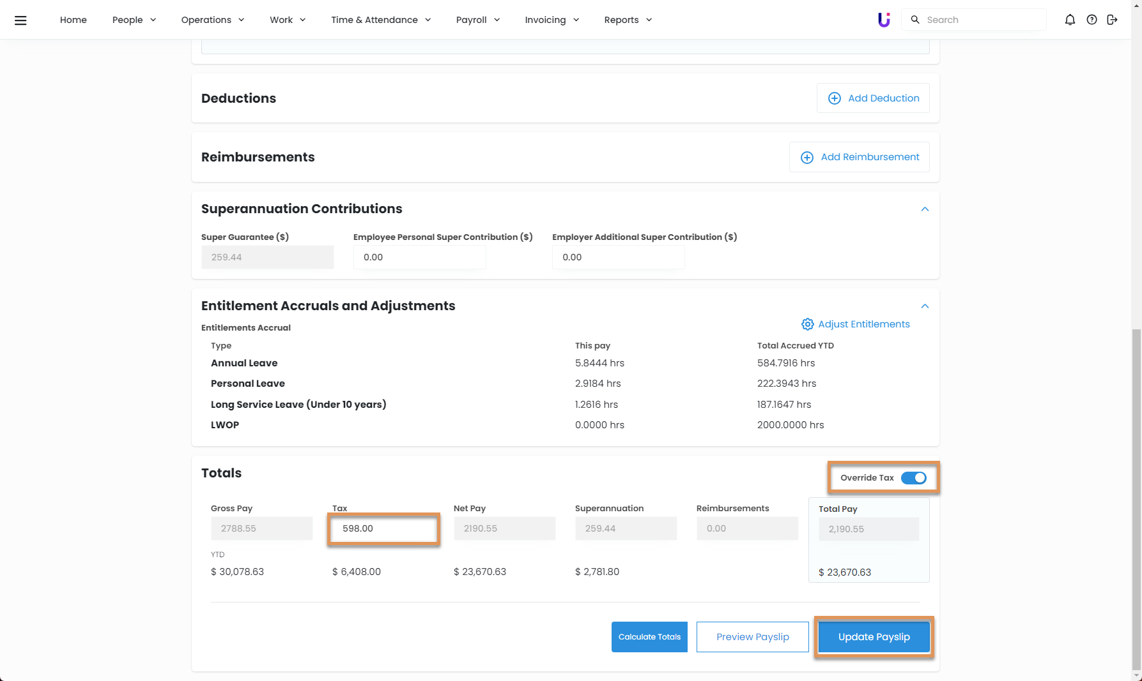
Task: Collapse the Superannuation Contributions section
Action: 924,209
